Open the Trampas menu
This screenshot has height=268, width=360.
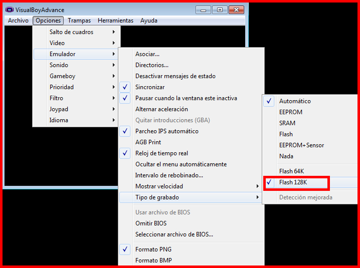coord(79,21)
